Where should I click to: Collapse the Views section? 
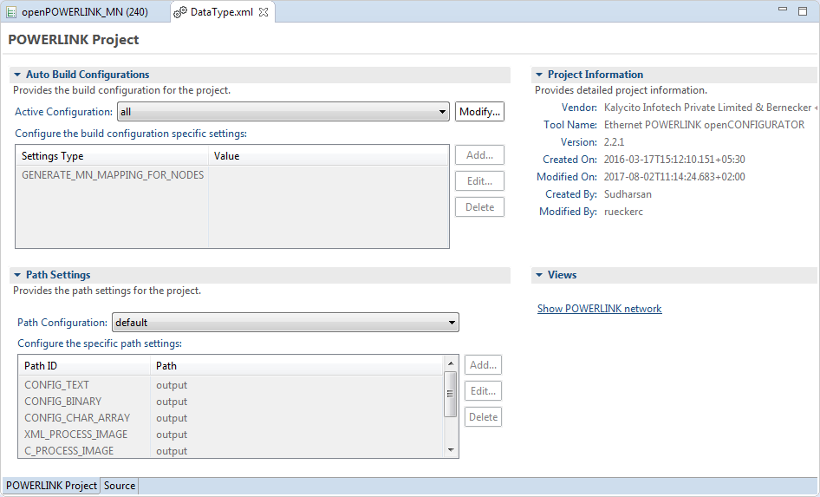[x=539, y=275]
